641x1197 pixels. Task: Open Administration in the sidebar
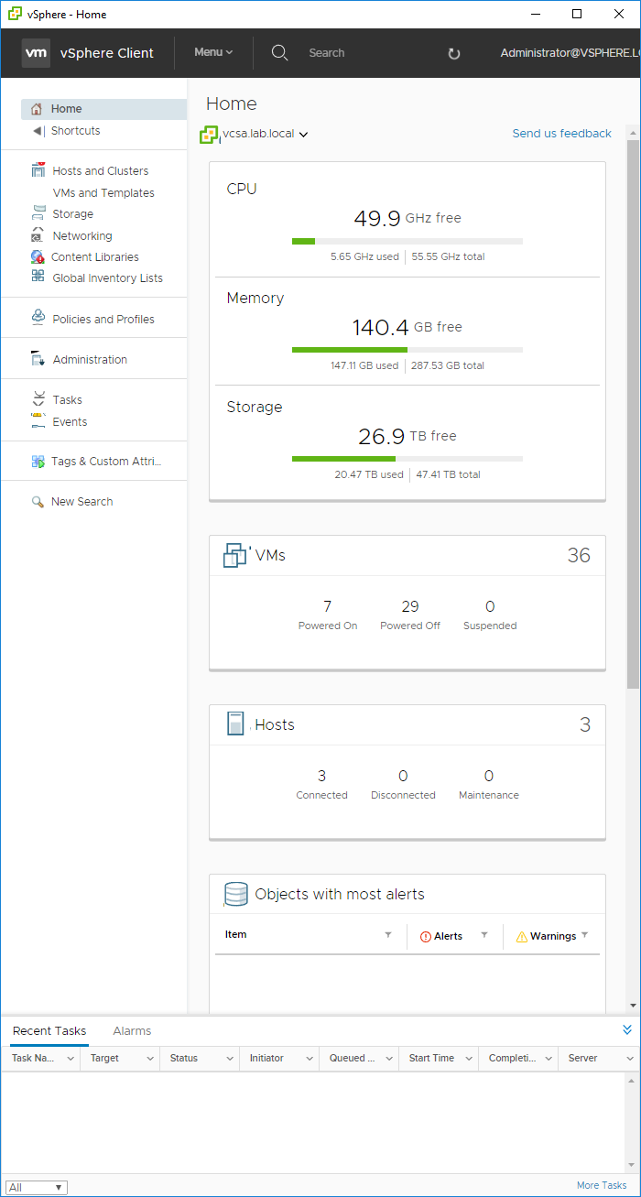pyautogui.click(x=90, y=360)
